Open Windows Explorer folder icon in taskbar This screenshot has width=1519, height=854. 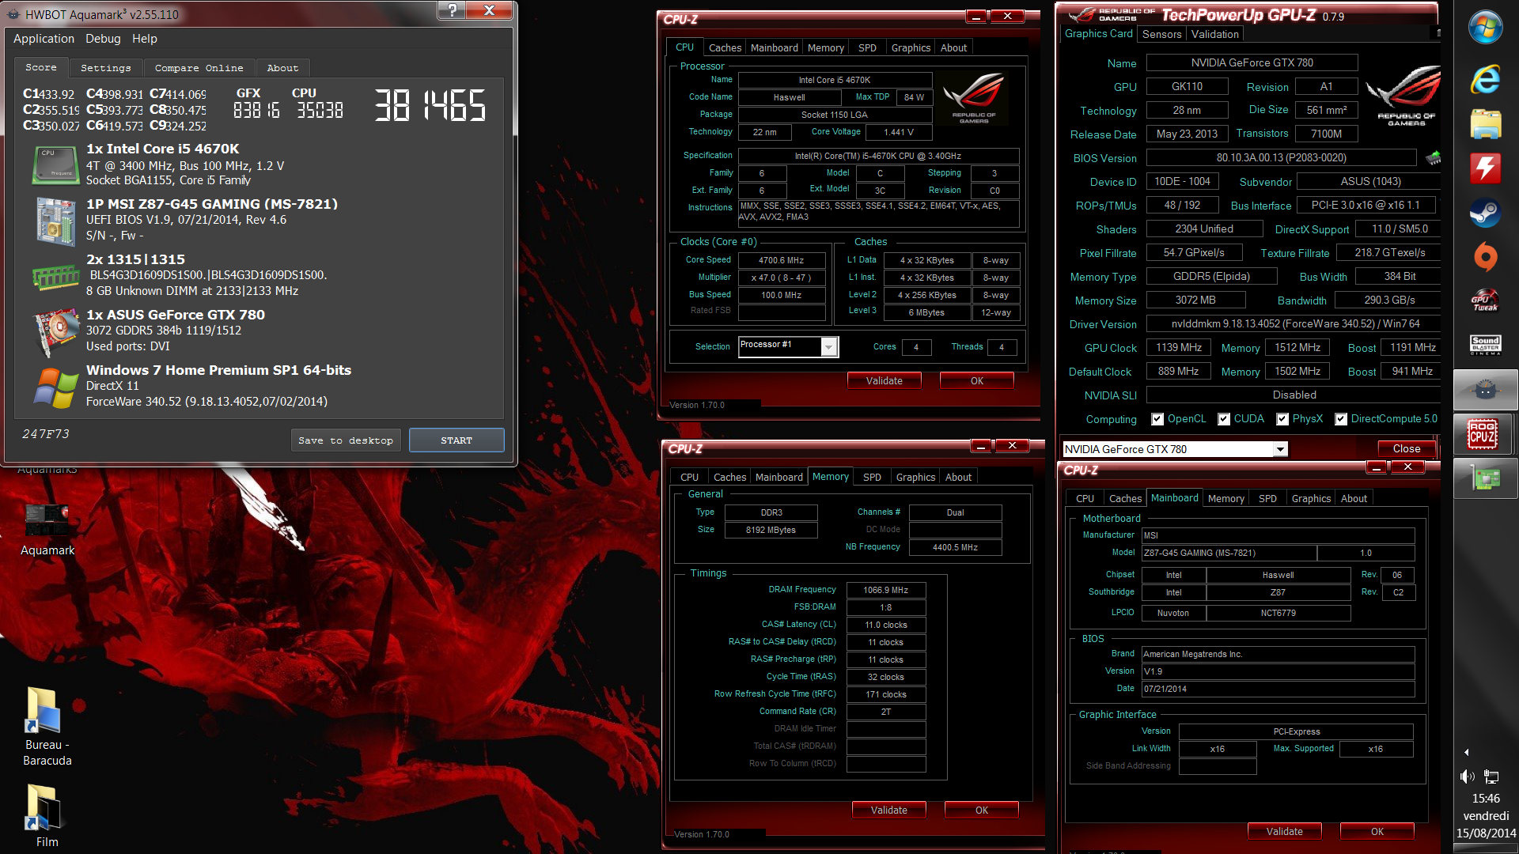pyautogui.click(x=1485, y=124)
